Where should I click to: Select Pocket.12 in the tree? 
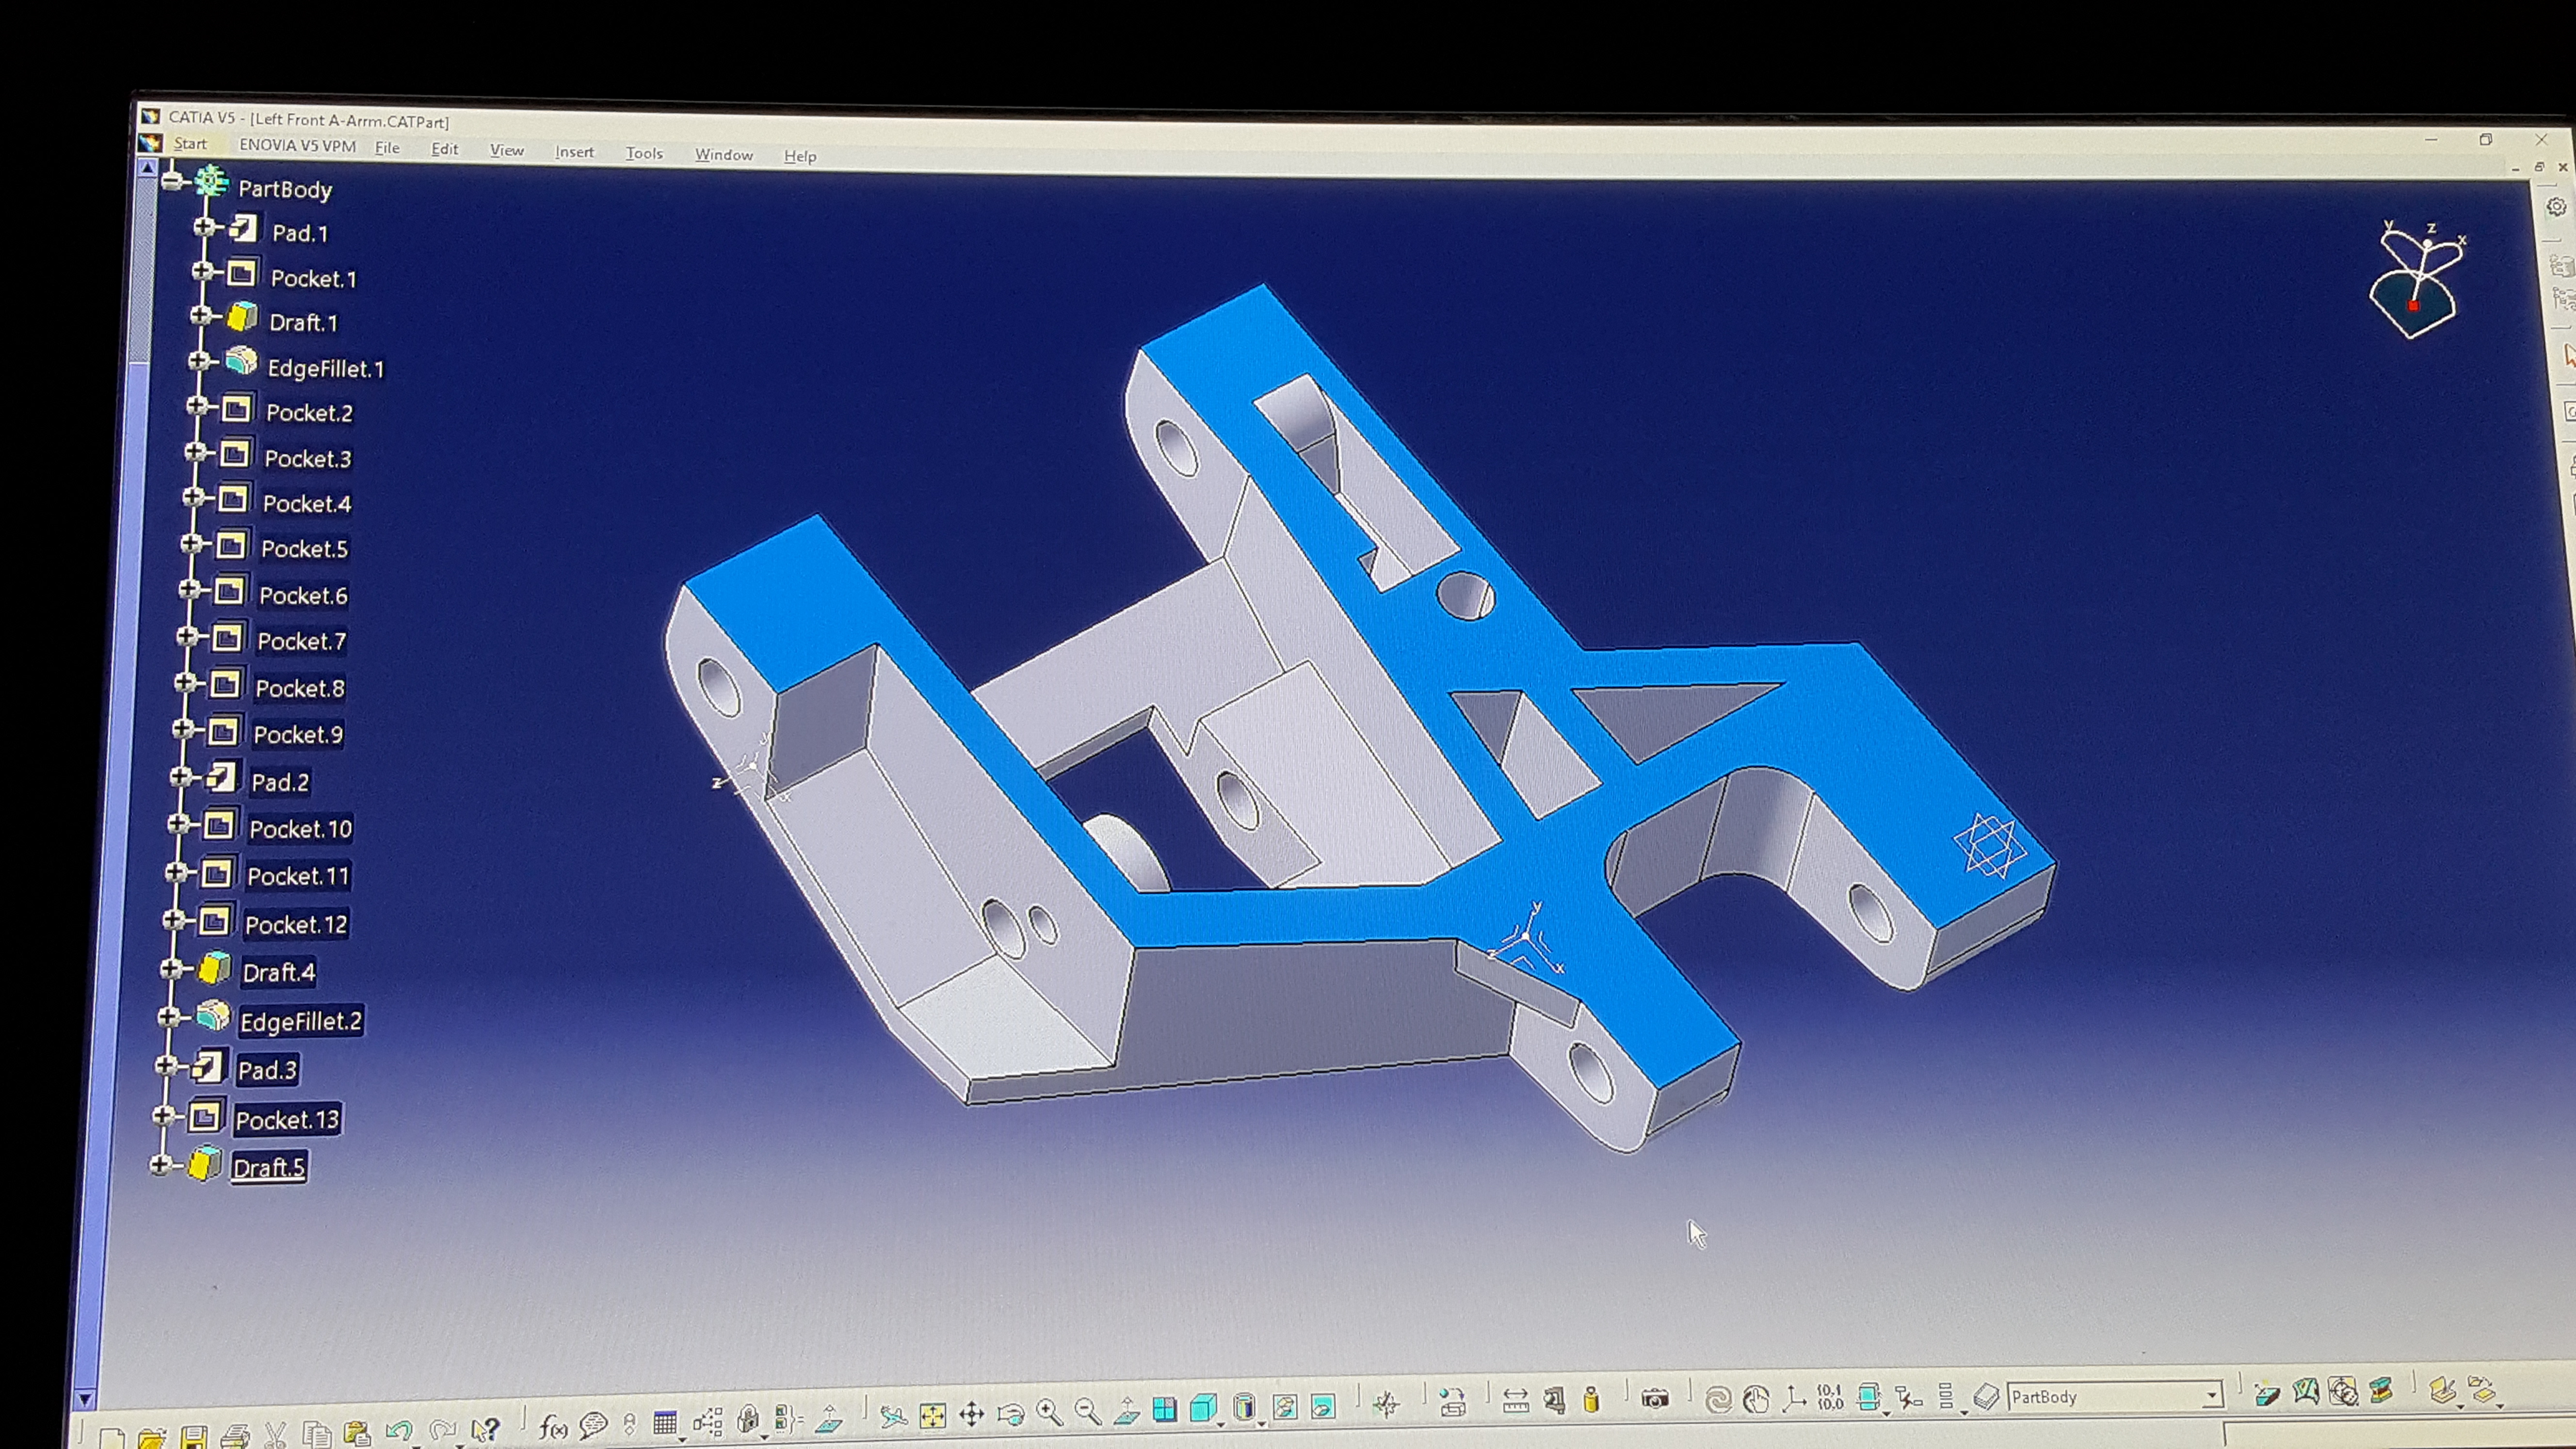pos(296,924)
